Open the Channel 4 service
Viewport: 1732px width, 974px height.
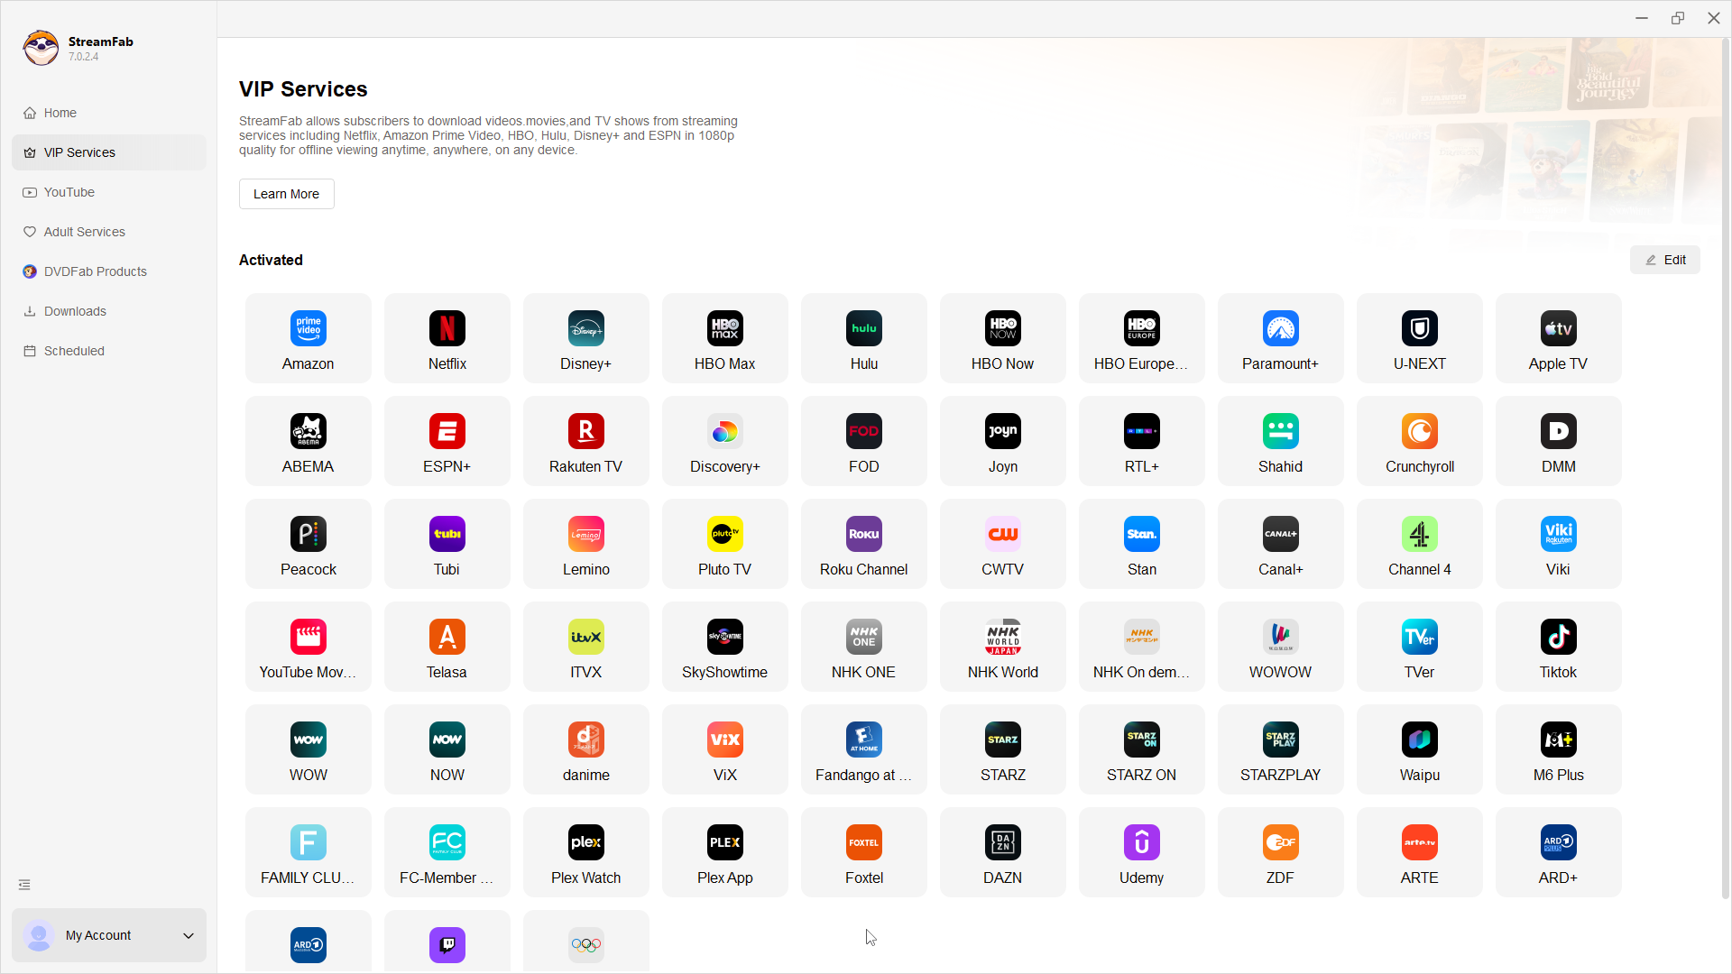[1420, 544]
